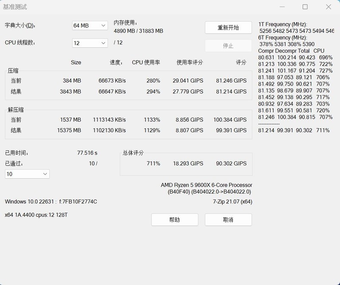This screenshot has width=340, height=285.
Task: Click the decompression result 99.391 GIPS rating
Action: click(x=232, y=131)
